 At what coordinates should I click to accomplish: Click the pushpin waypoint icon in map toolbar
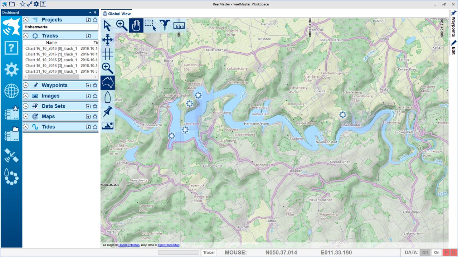tap(107, 111)
